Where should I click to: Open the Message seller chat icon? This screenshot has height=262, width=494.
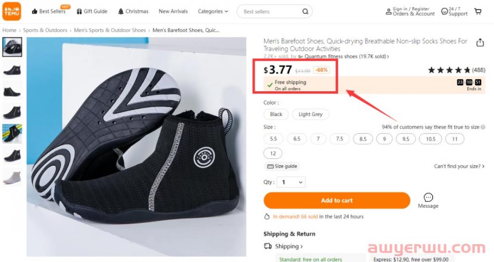(x=428, y=197)
